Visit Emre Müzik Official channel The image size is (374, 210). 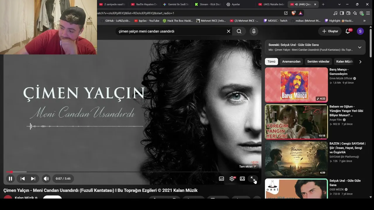(x=341, y=78)
